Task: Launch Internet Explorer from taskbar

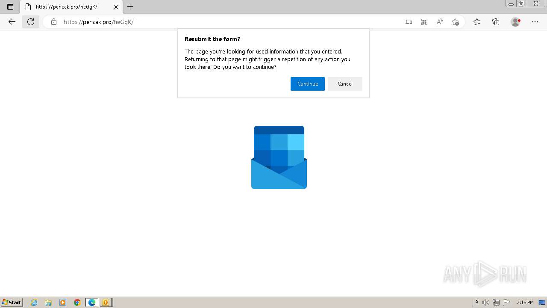Action: (34, 302)
